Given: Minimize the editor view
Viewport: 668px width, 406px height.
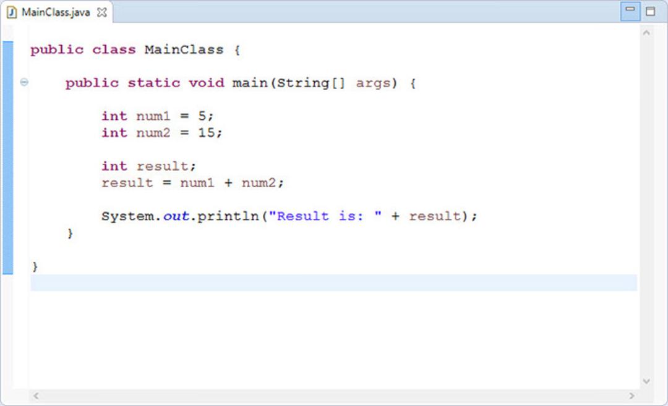Looking at the screenshot, I should point(630,11).
